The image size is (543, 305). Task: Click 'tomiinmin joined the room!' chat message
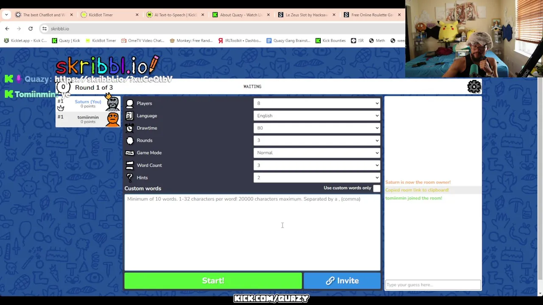tap(414, 198)
